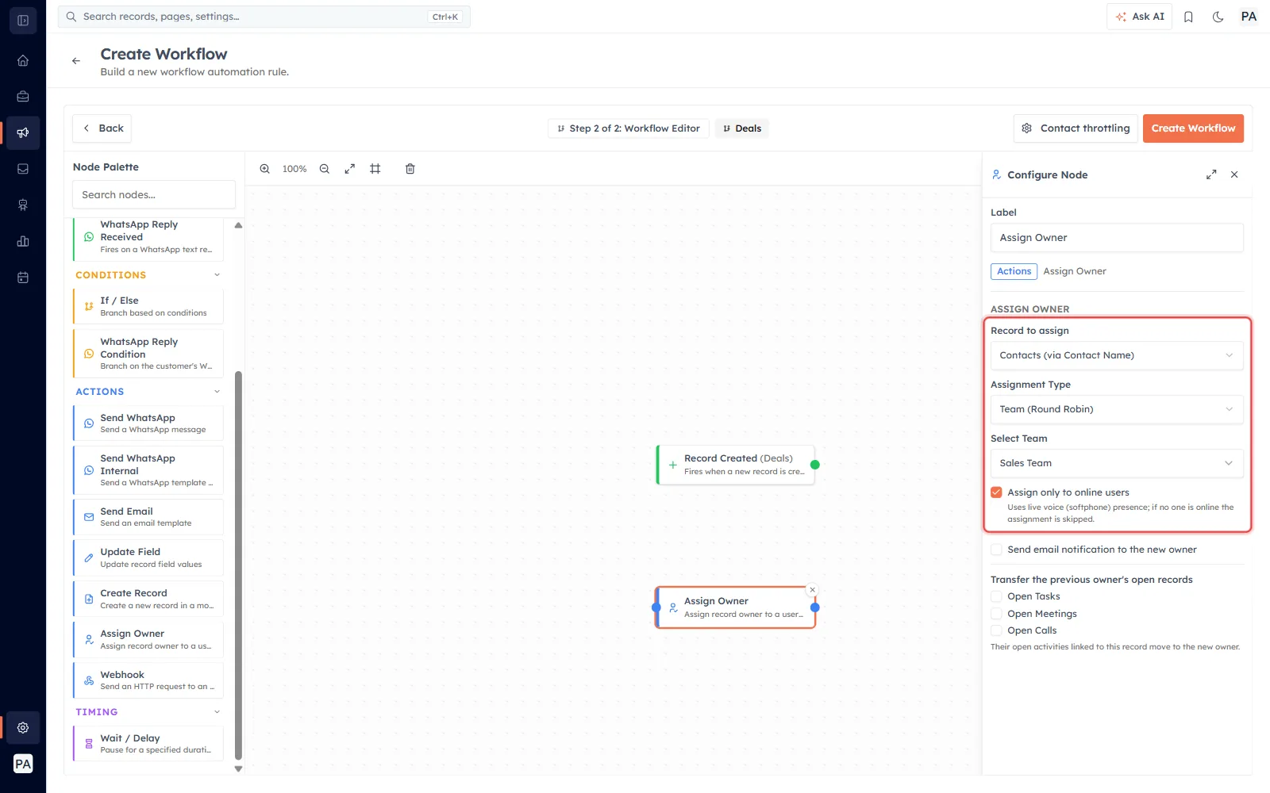Image resolution: width=1270 pixels, height=793 pixels.
Task: Remove the Assign Owner node with its X
Action: coord(812,590)
